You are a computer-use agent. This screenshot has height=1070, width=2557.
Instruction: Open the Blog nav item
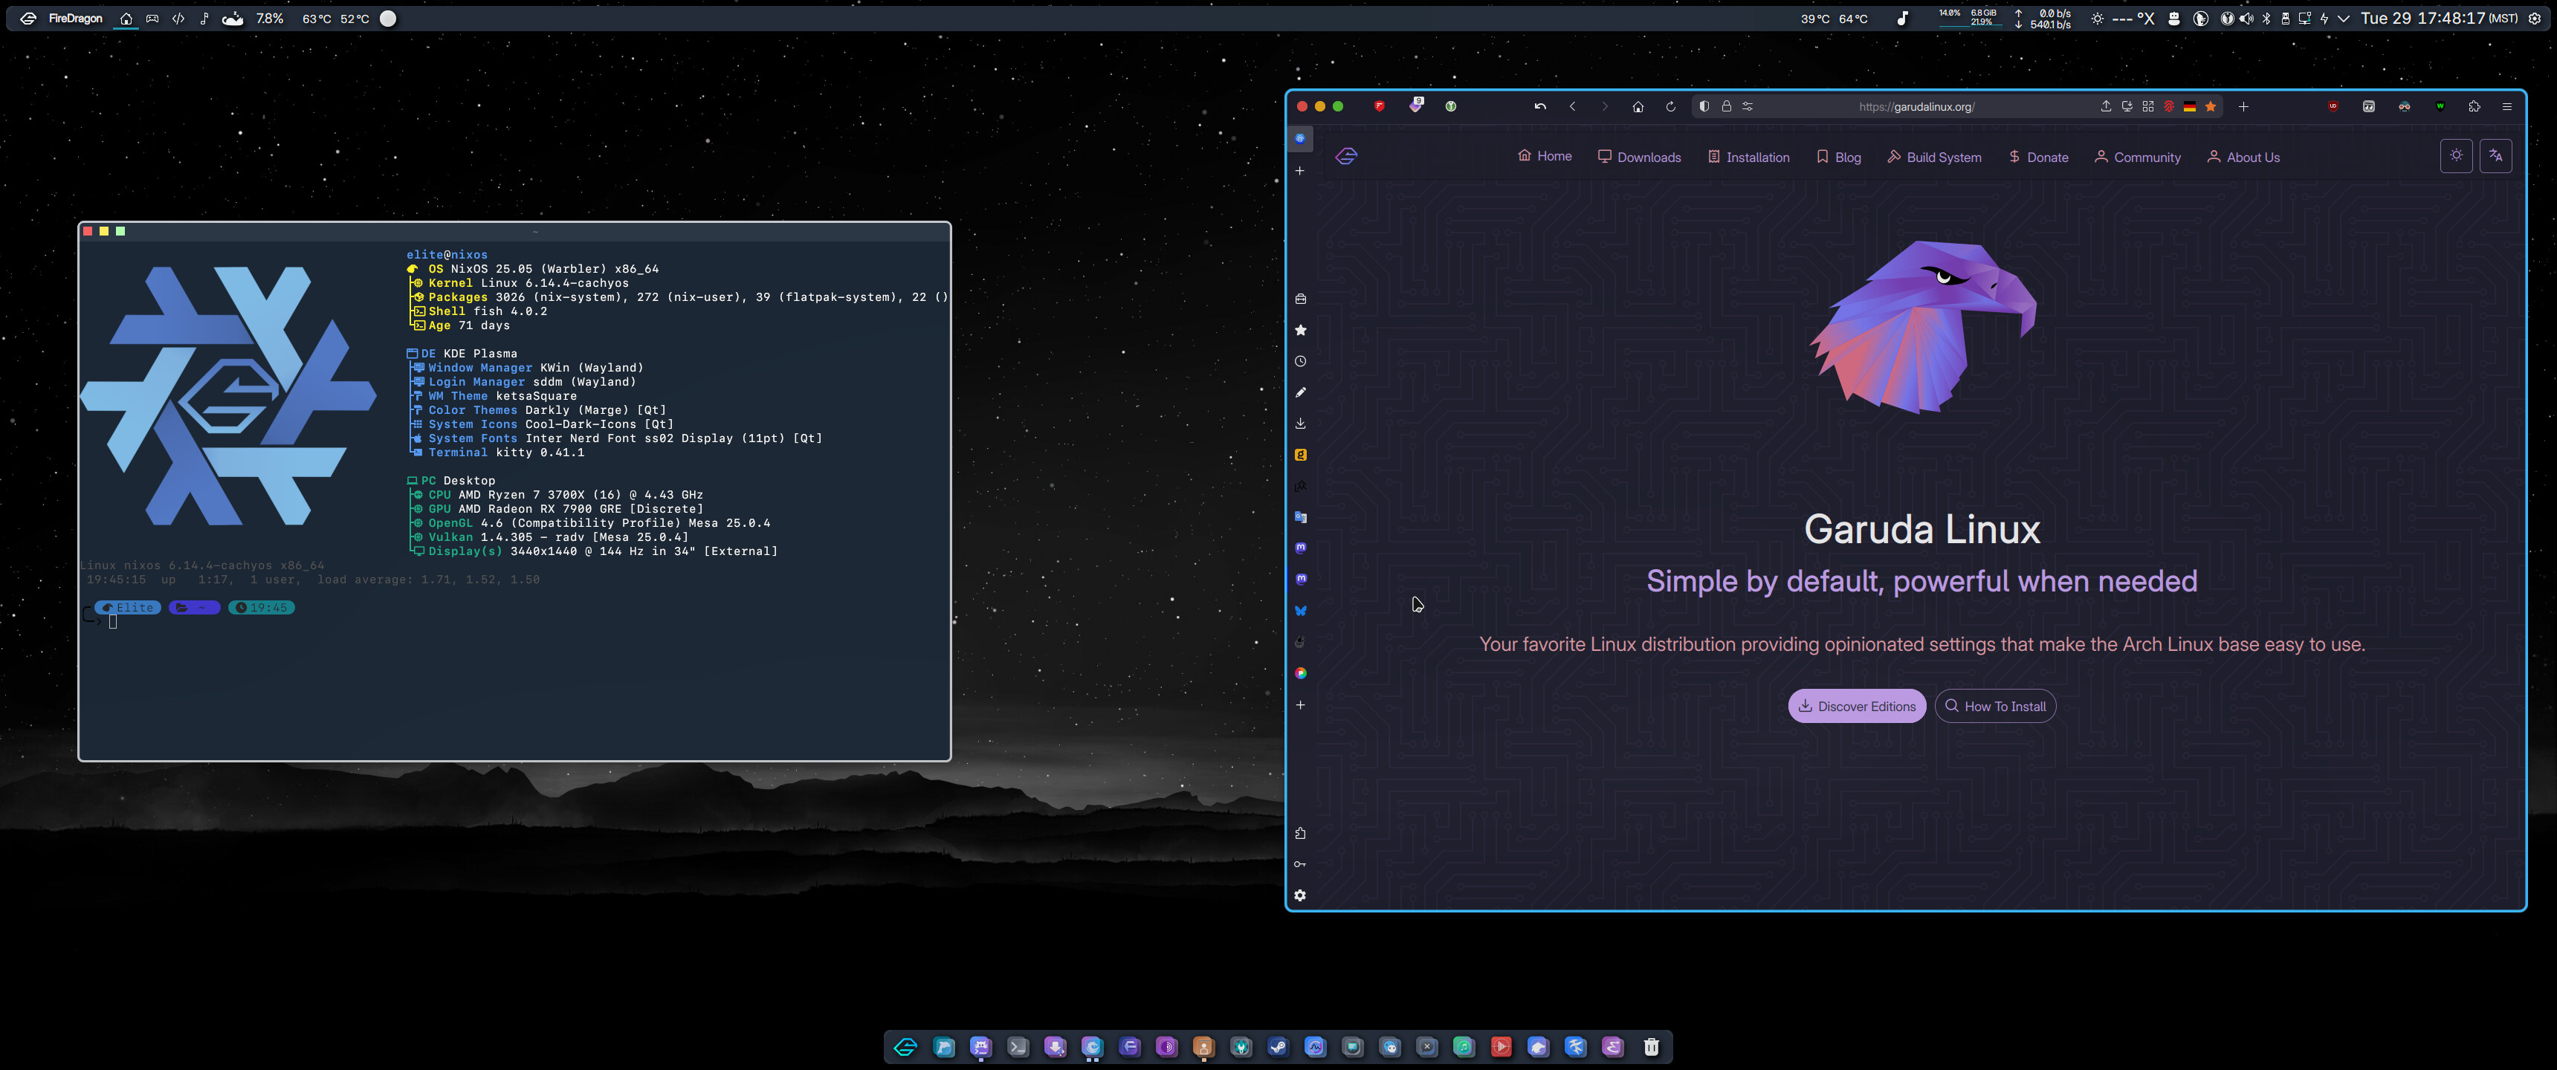click(x=1838, y=157)
